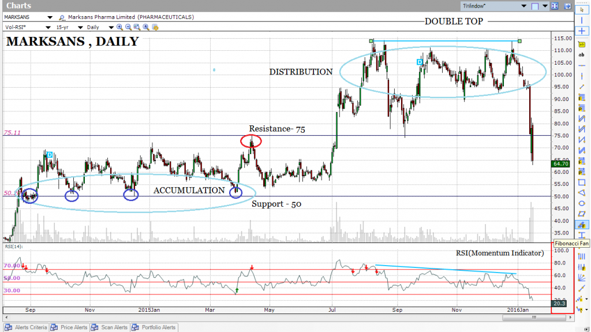591x332 pixels.
Task: Expand the arrow beside the layout square icon
Action: click(545, 6)
